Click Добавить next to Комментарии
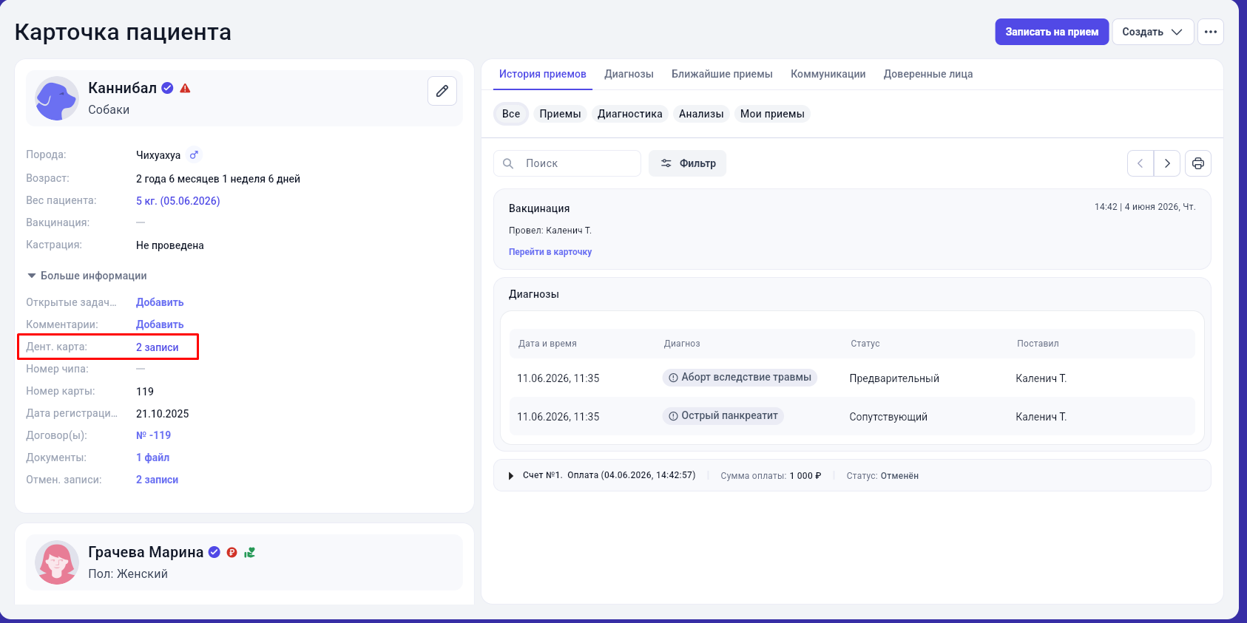This screenshot has height=623, width=1247. click(160, 324)
